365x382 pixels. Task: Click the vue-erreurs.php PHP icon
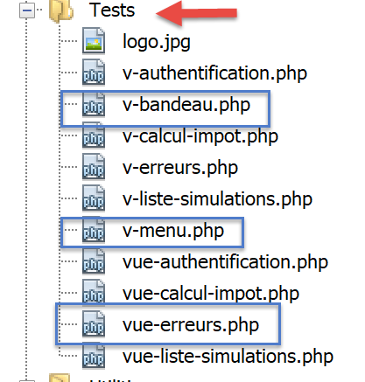click(x=94, y=324)
